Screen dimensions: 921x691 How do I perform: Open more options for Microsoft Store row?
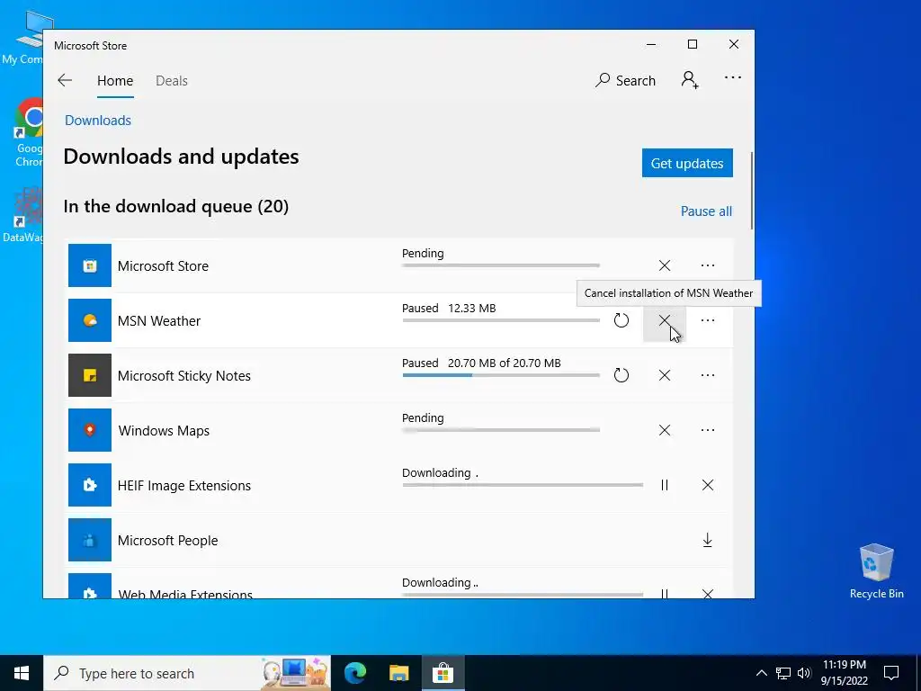[707, 265]
